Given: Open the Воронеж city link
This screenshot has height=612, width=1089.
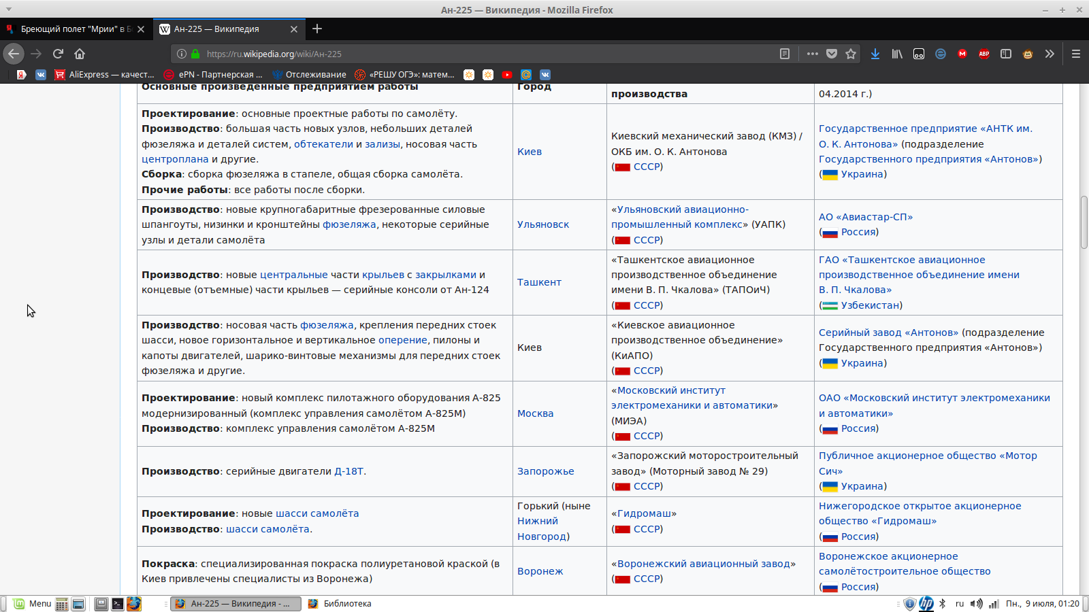Looking at the screenshot, I should pyautogui.click(x=540, y=571).
